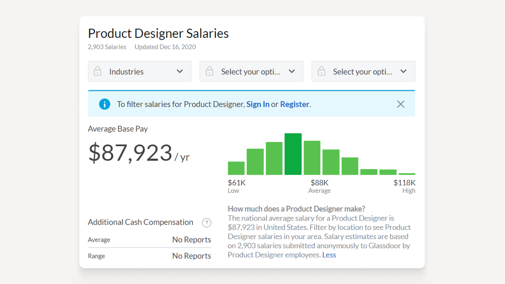Click the $61K Low histogram bar
The height and width of the screenshot is (284, 505).
click(236, 168)
